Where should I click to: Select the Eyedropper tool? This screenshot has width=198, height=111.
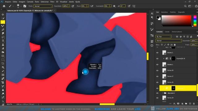pos(3,71)
